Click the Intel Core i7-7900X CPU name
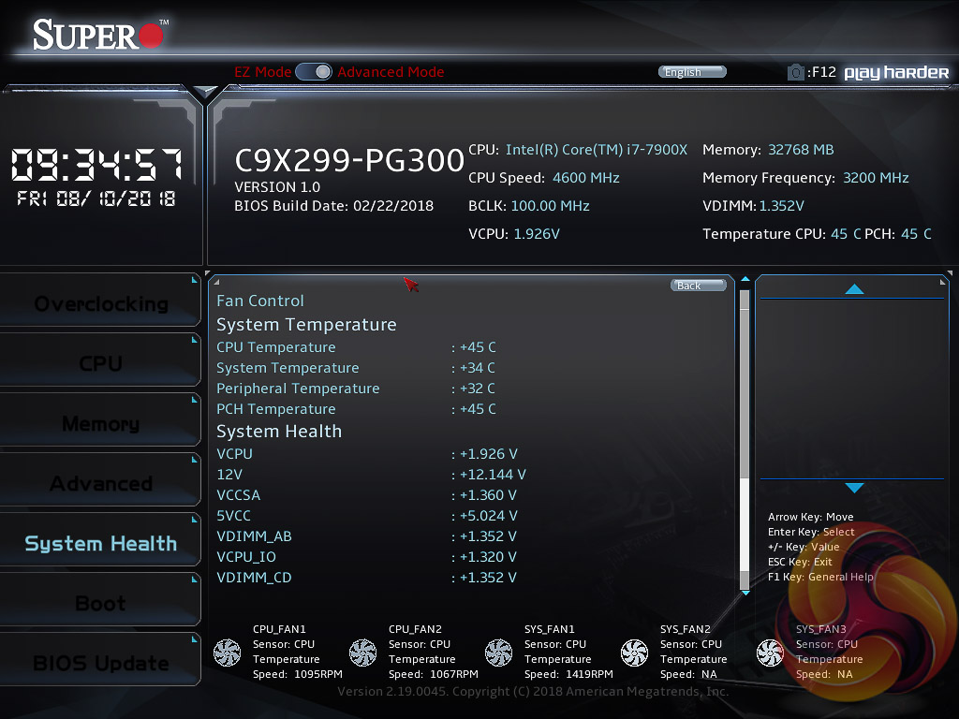 click(597, 150)
